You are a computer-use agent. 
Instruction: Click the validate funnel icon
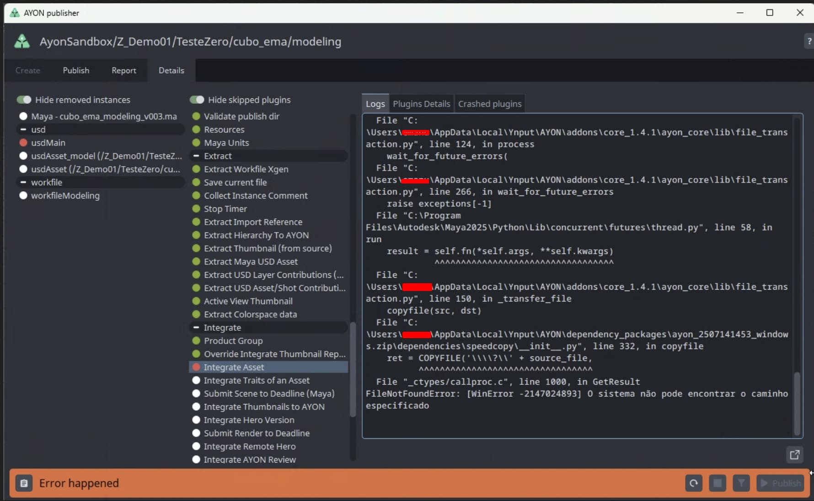coord(741,483)
